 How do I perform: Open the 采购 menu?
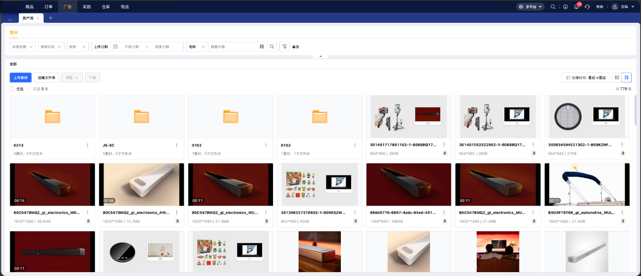tap(87, 7)
